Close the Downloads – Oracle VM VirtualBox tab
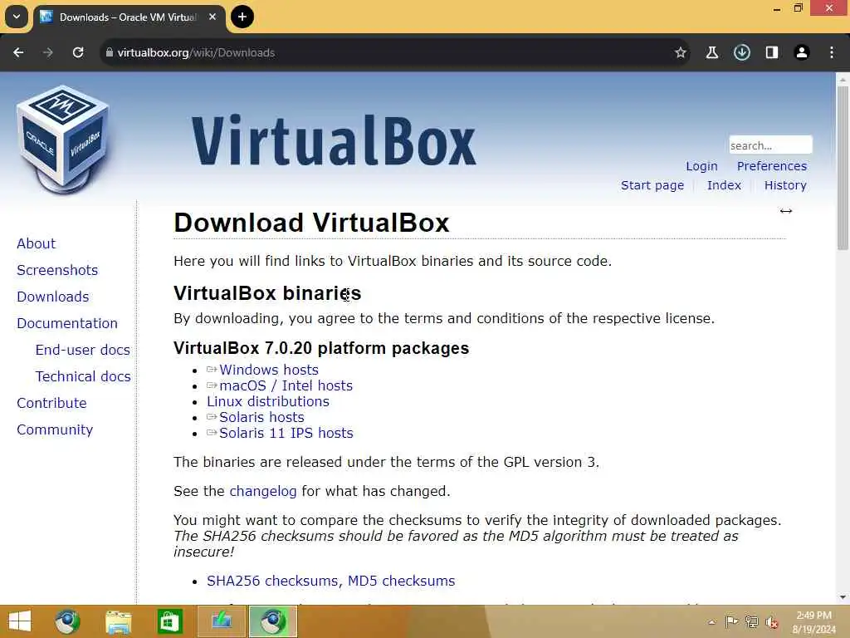 point(212,17)
